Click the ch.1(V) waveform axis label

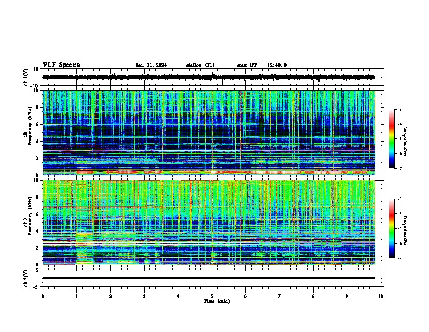pyautogui.click(x=25, y=77)
